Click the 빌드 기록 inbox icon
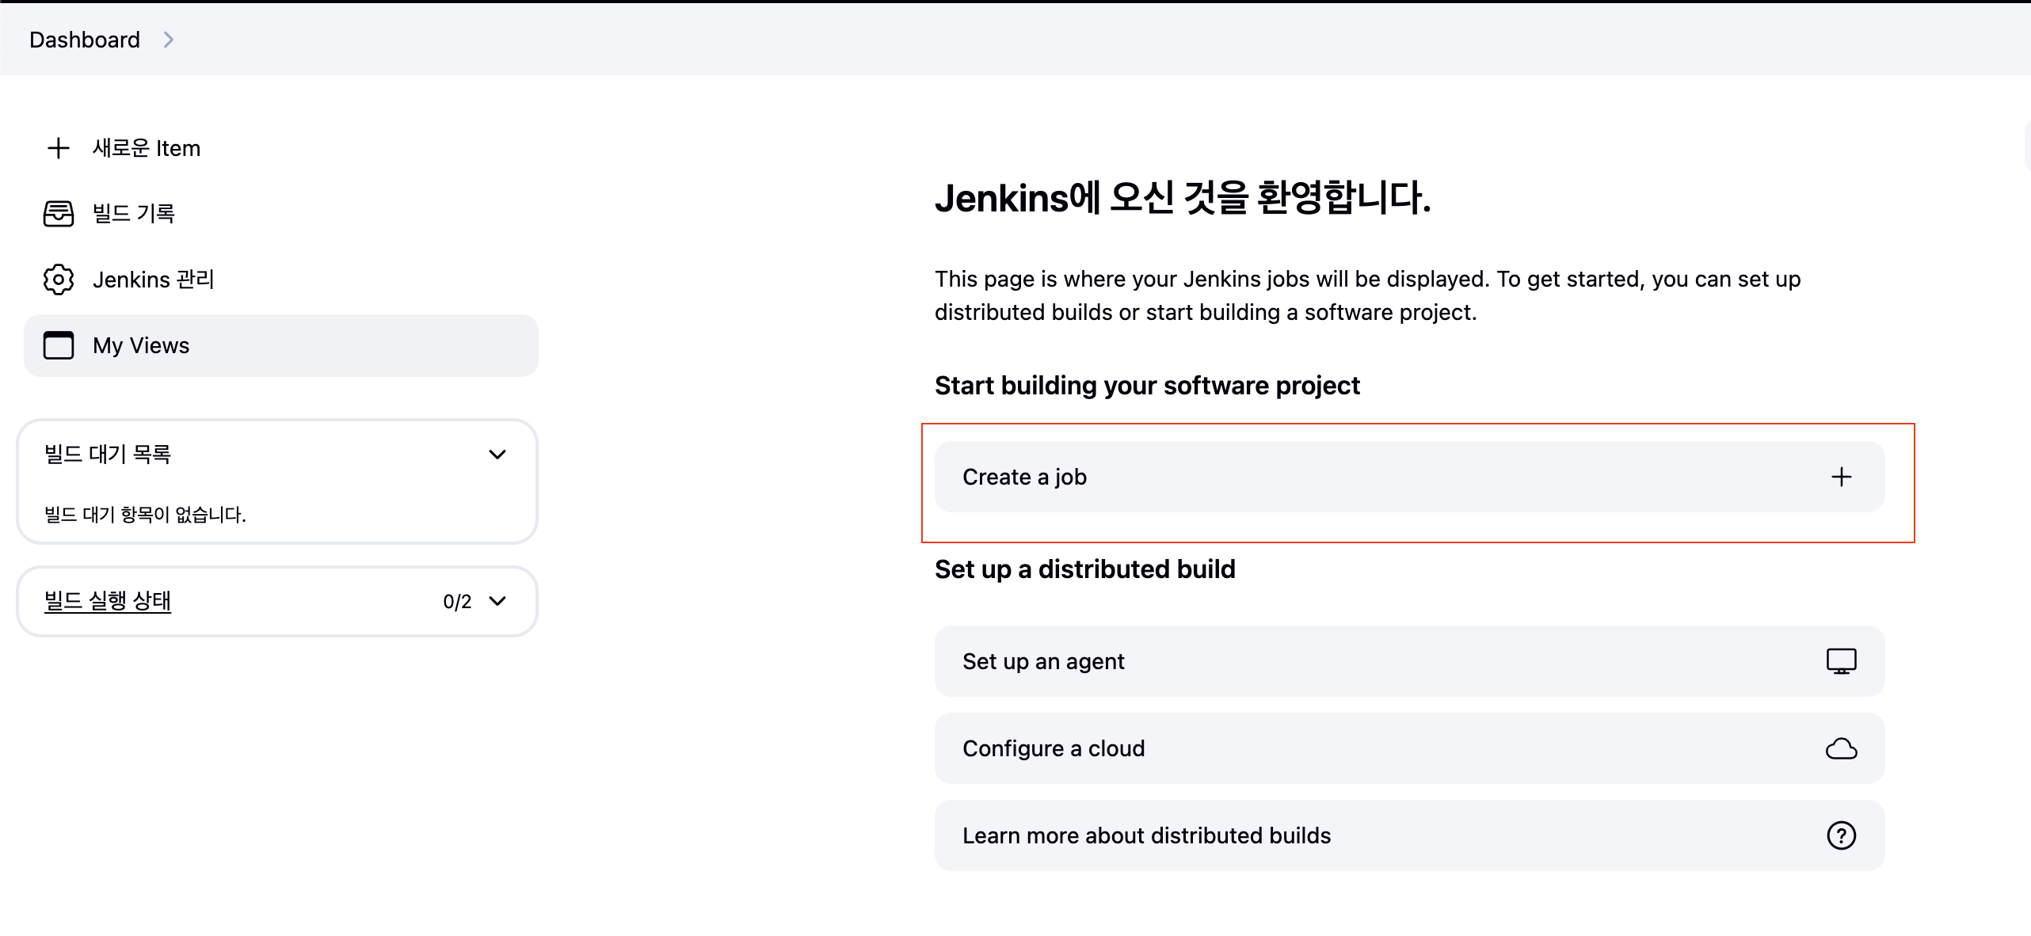The height and width of the screenshot is (936, 2031). (x=59, y=214)
